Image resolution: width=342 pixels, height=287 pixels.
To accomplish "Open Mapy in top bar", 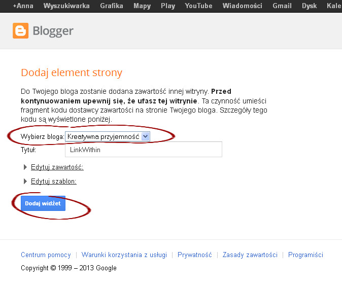I will tap(142, 6).
